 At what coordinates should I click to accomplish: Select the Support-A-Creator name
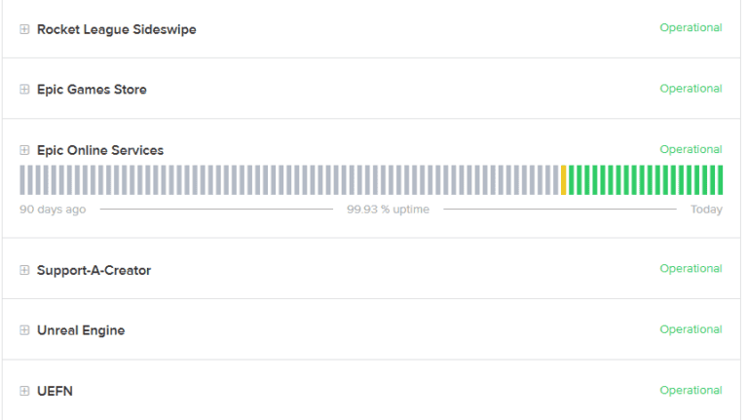pos(93,270)
